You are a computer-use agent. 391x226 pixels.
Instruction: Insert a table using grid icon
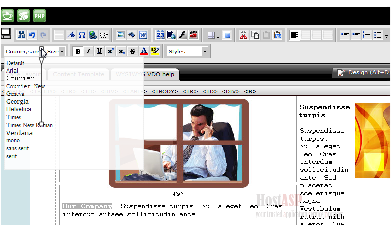point(211,35)
